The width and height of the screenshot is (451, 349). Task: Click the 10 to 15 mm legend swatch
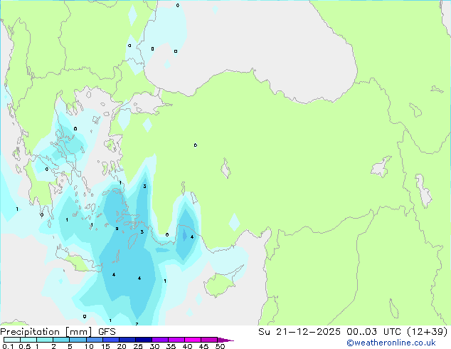95,340
